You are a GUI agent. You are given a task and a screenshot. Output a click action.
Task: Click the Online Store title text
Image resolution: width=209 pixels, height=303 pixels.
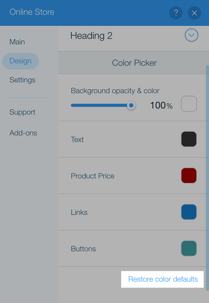click(x=32, y=12)
